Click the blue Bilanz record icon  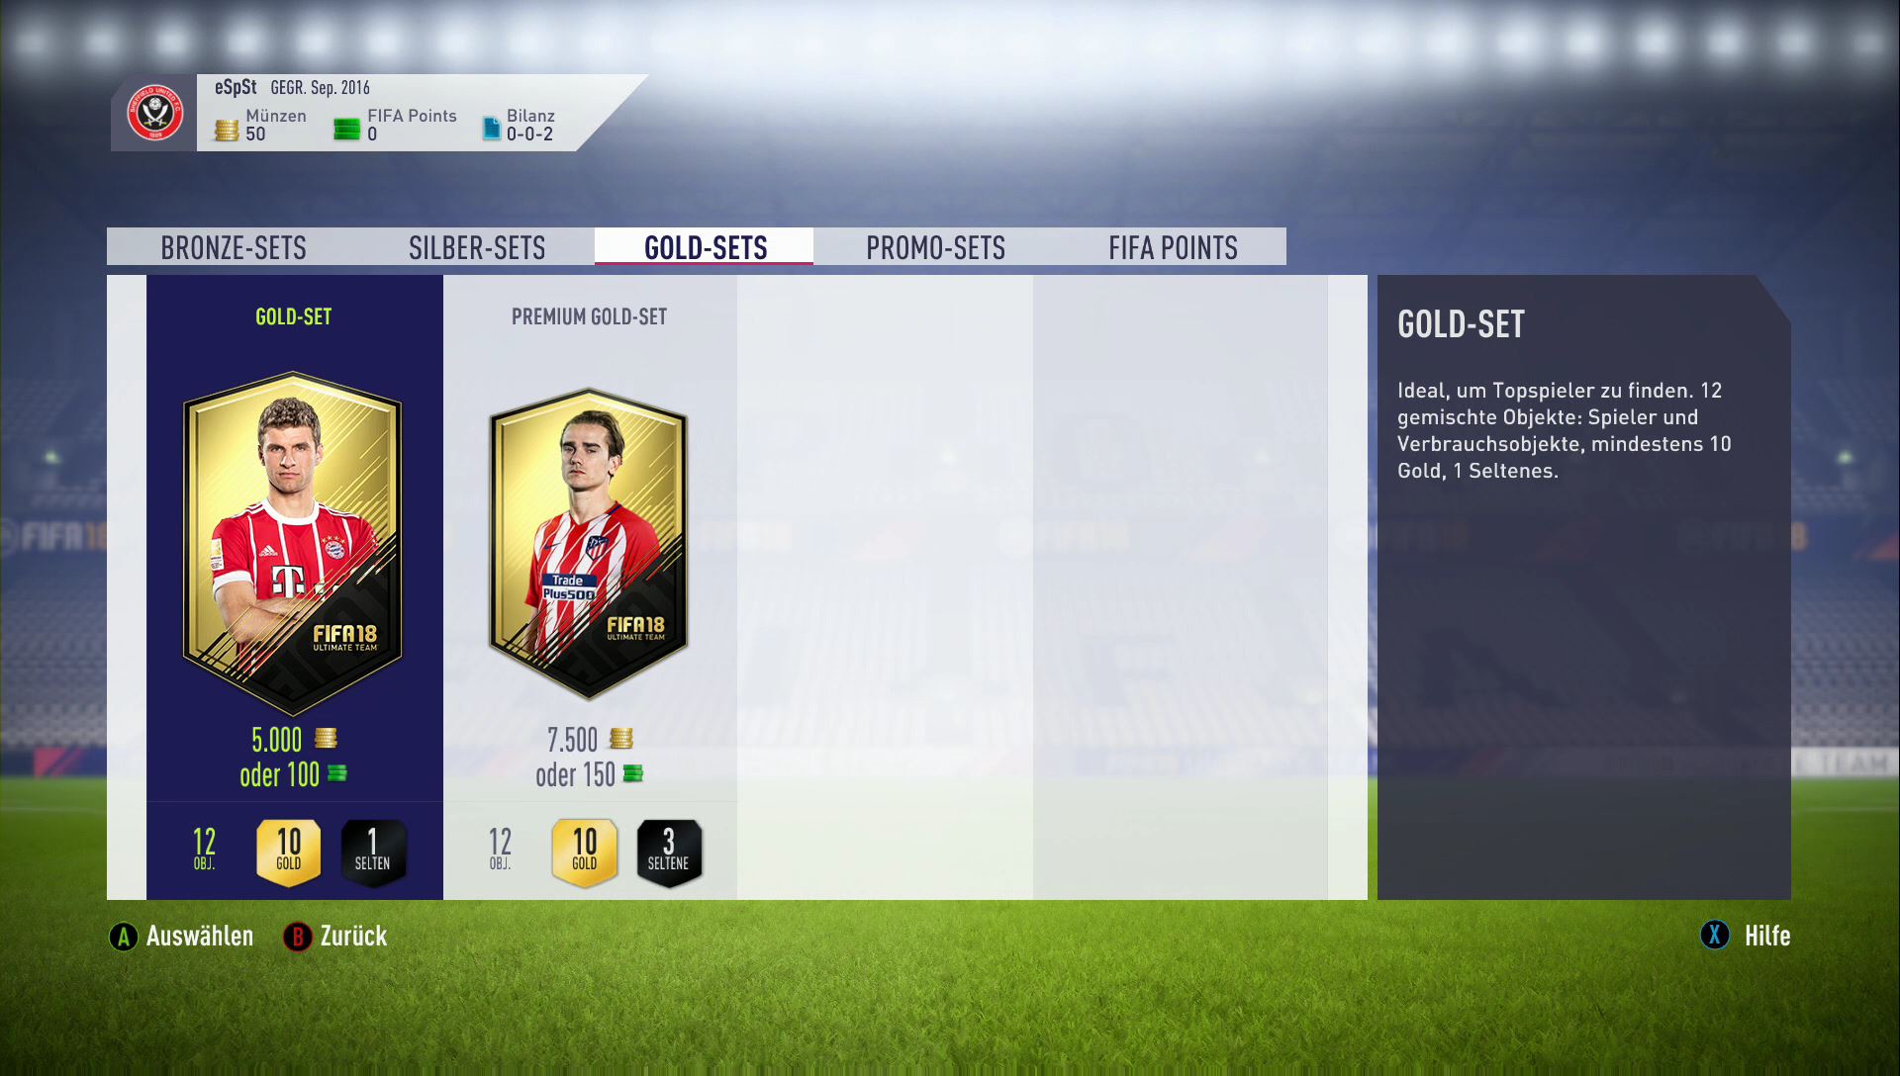click(x=491, y=129)
